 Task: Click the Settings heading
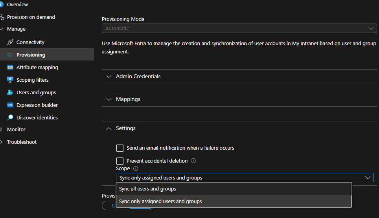click(126, 128)
